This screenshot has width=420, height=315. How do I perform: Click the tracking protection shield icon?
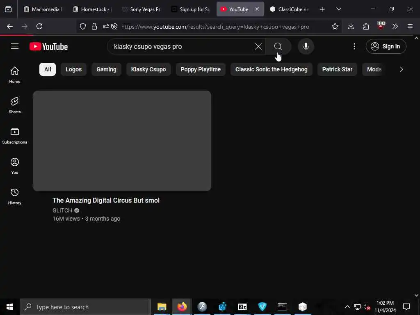coord(83,26)
